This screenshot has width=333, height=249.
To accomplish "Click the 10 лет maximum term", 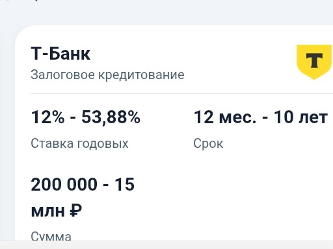I will (x=300, y=117).
